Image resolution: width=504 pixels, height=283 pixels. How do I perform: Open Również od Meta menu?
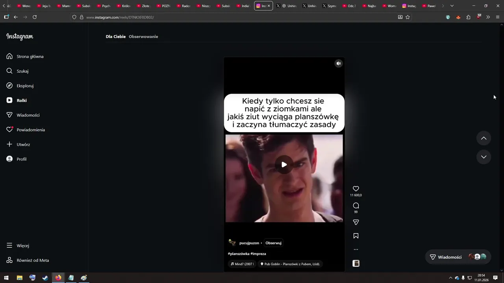(x=28, y=260)
